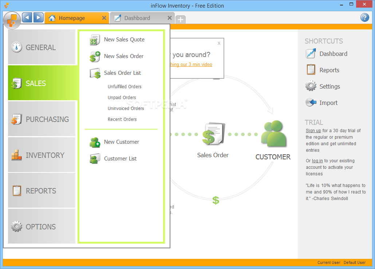The height and width of the screenshot is (269, 375).
Task: Open the 3 min video link
Action: [191, 64]
